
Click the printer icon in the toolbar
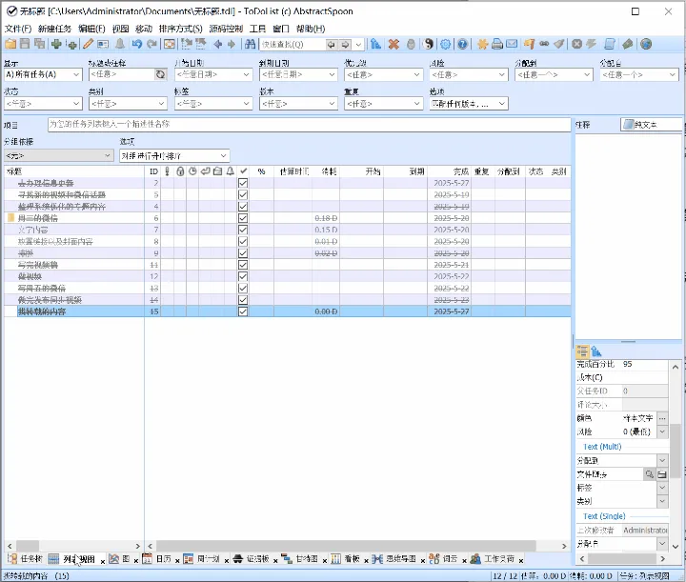[x=497, y=44]
